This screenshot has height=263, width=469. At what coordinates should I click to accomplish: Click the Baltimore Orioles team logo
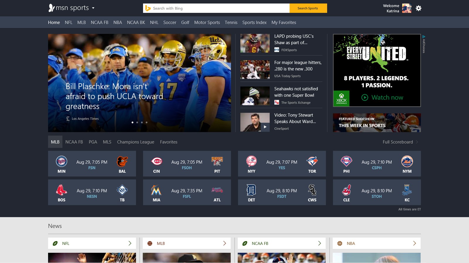click(x=122, y=161)
